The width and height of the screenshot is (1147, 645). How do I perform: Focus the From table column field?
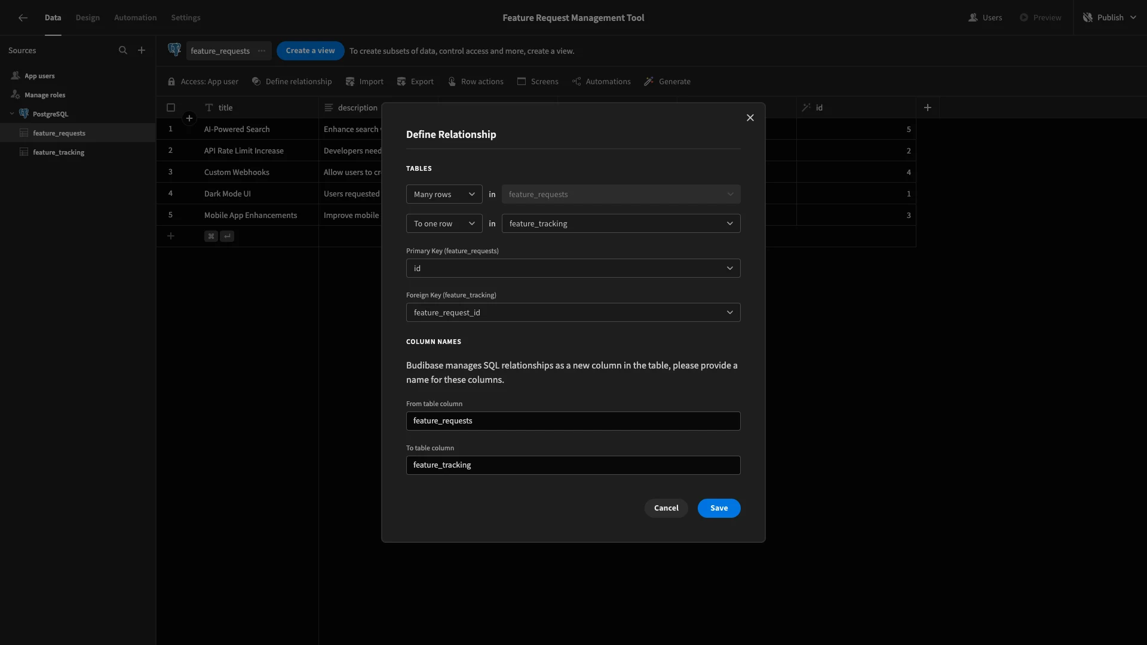click(573, 421)
